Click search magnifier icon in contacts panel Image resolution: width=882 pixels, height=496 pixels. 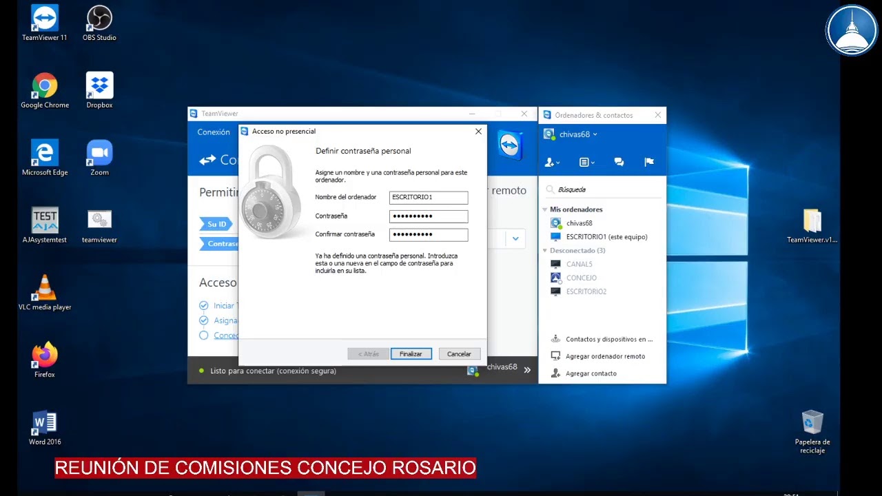tap(550, 189)
